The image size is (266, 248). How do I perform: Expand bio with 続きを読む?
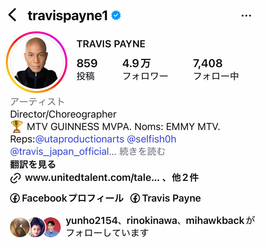tap(142, 152)
